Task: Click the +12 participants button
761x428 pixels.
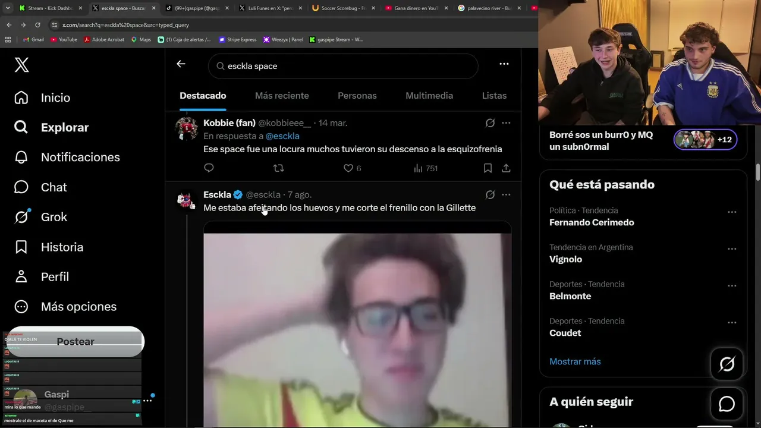Action: [x=705, y=140]
